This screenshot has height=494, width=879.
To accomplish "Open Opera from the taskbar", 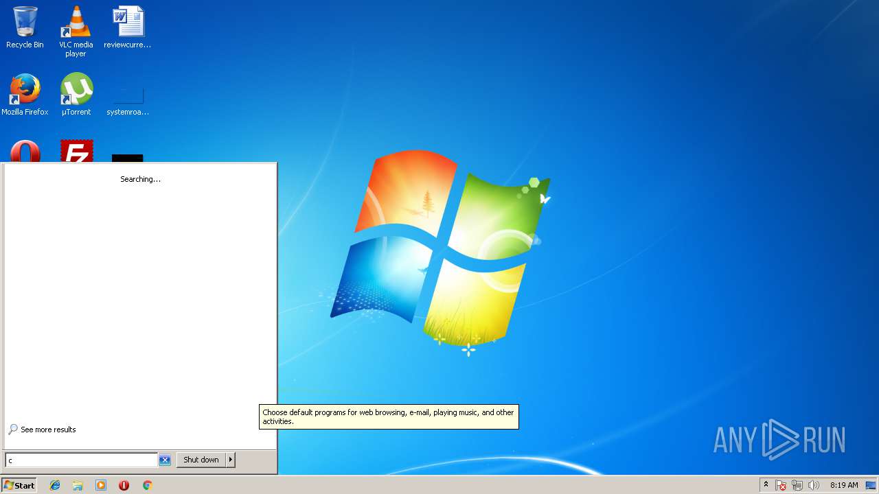I will (x=124, y=485).
